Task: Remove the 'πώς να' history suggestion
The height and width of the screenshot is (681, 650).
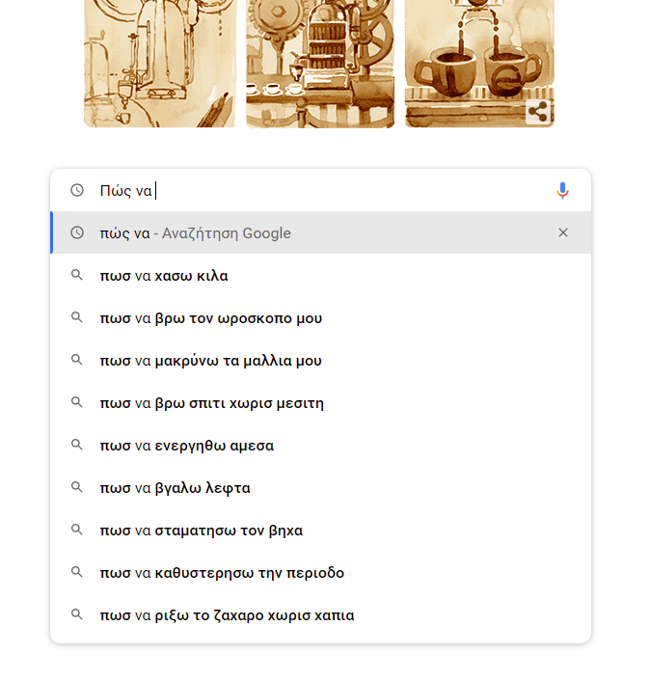Action: [563, 232]
